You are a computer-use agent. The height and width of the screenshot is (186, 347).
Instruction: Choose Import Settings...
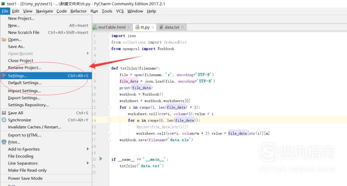[46, 91]
